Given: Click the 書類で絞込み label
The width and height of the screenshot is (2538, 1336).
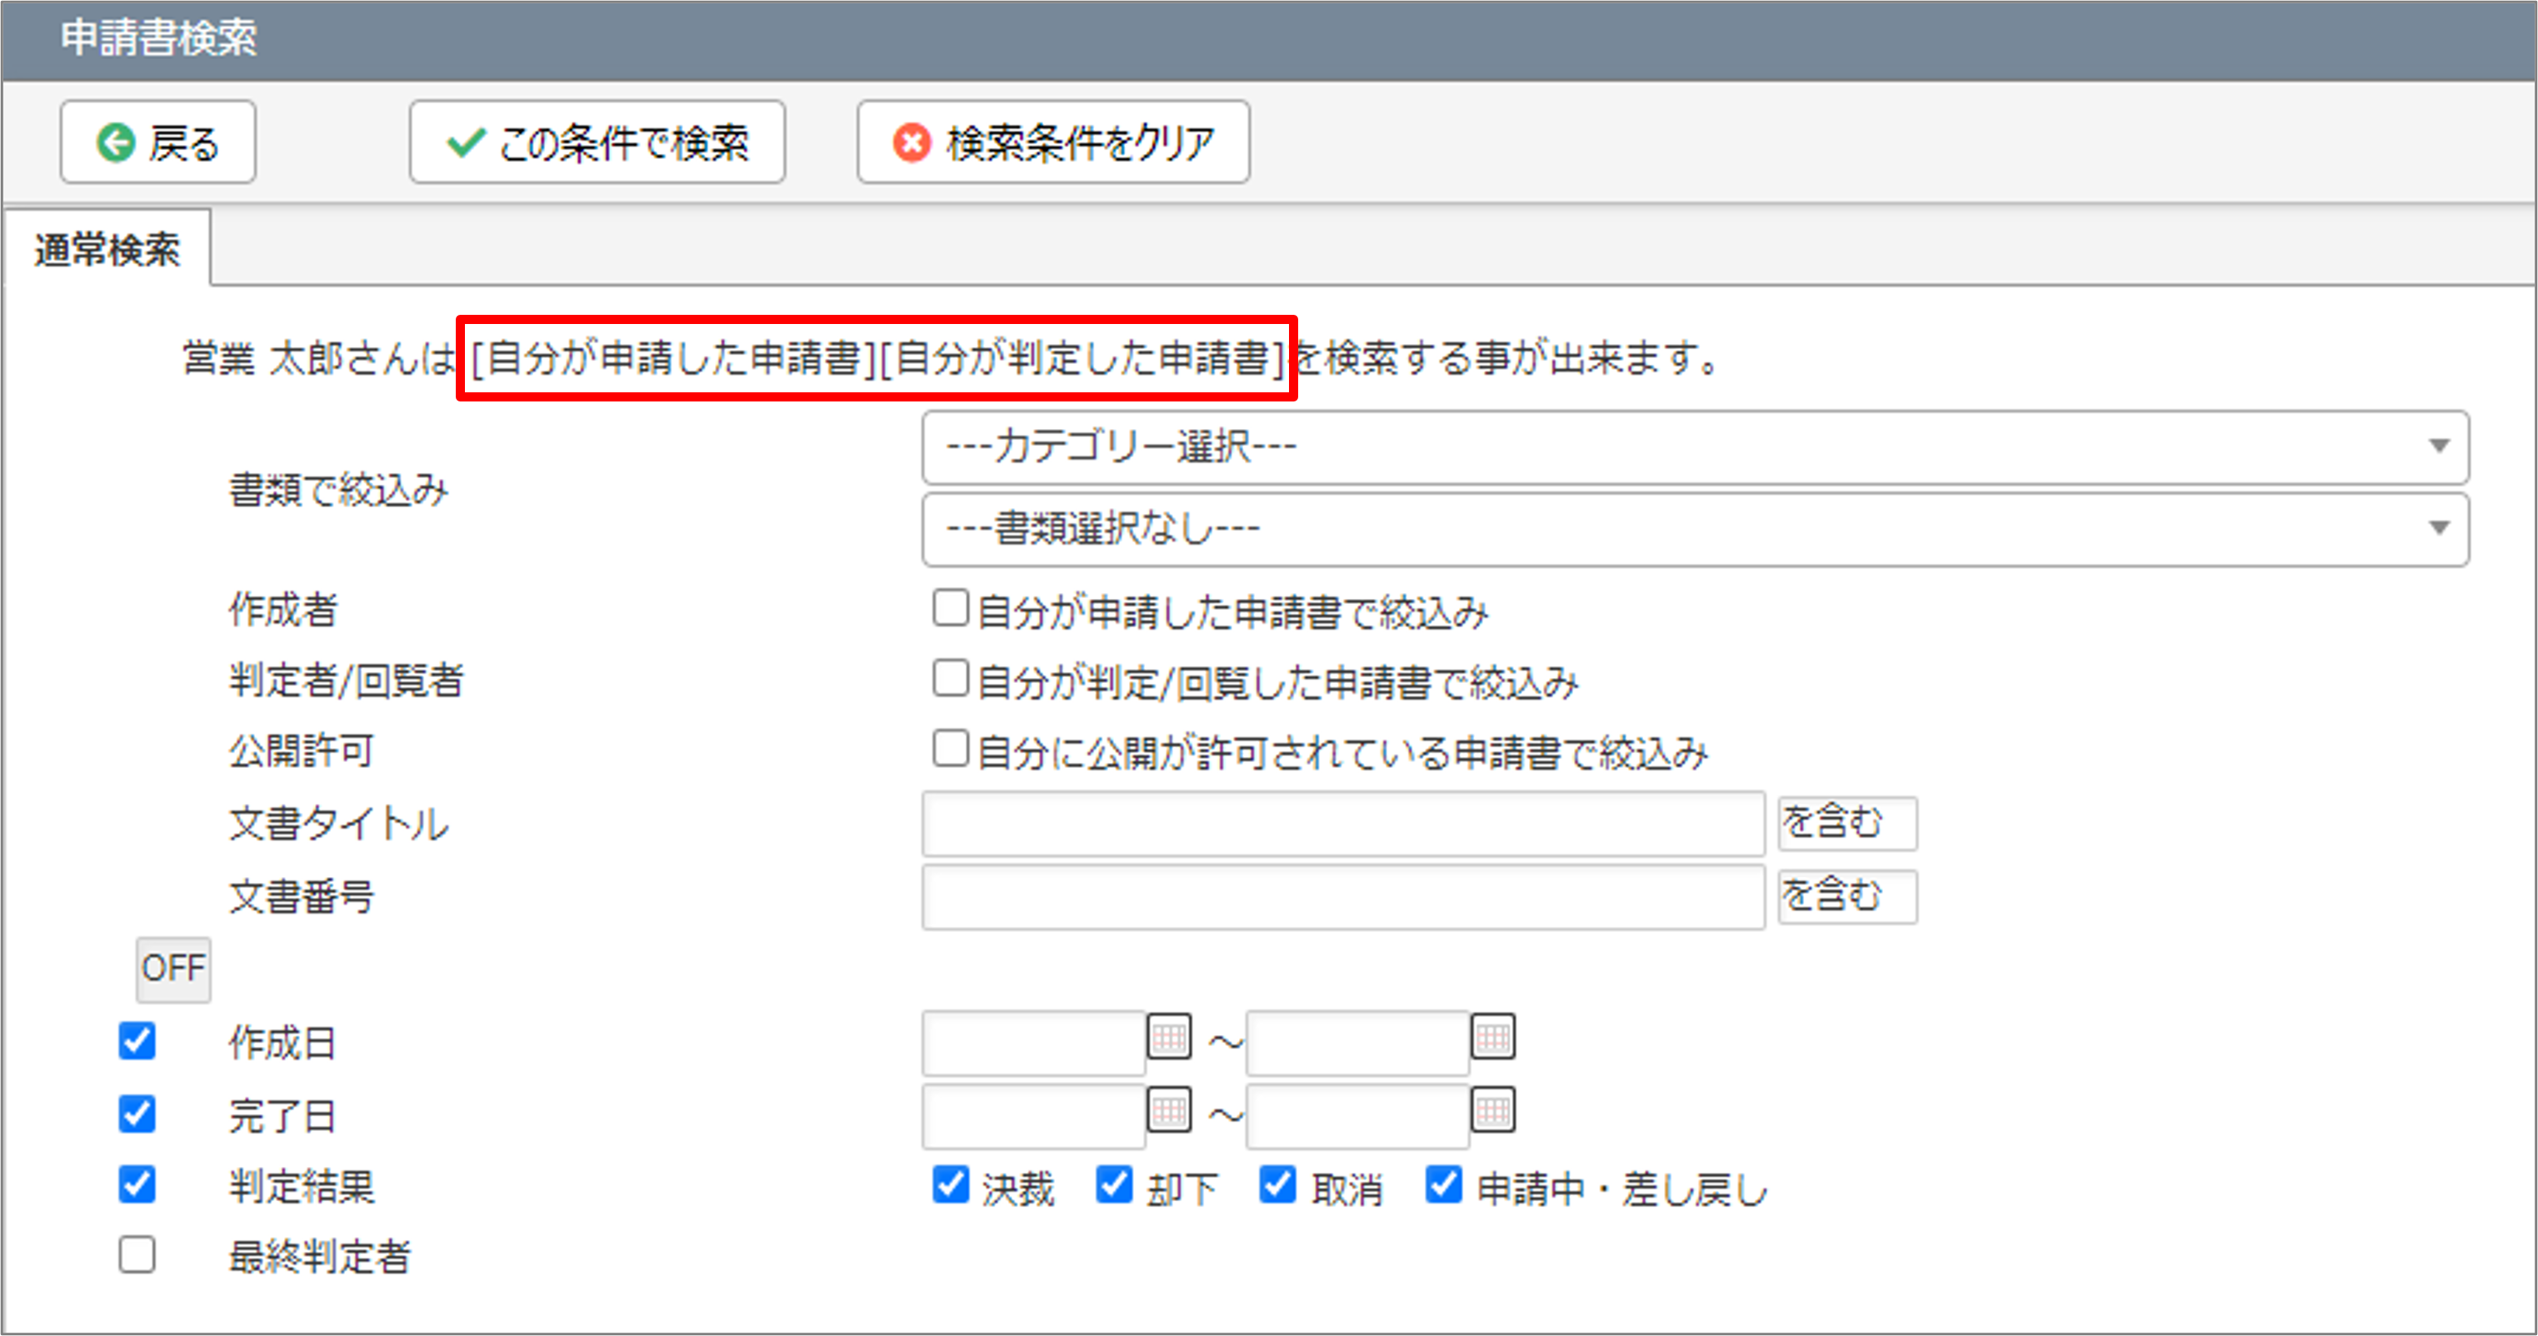Looking at the screenshot, I should point(338,489).
